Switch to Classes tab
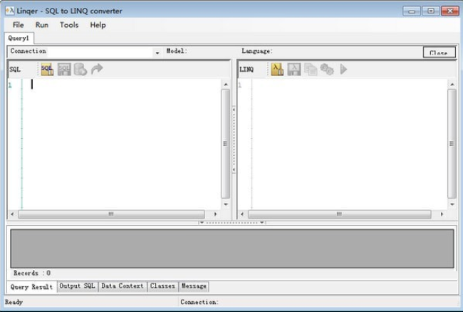463x314 pixels. pos(162,286)
